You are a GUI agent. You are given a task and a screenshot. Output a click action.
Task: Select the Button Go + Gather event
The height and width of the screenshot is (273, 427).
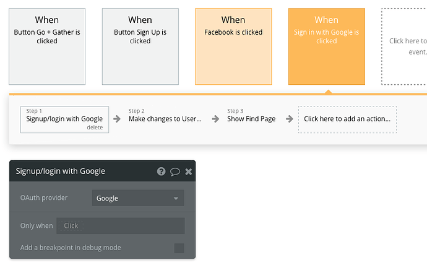47,46
